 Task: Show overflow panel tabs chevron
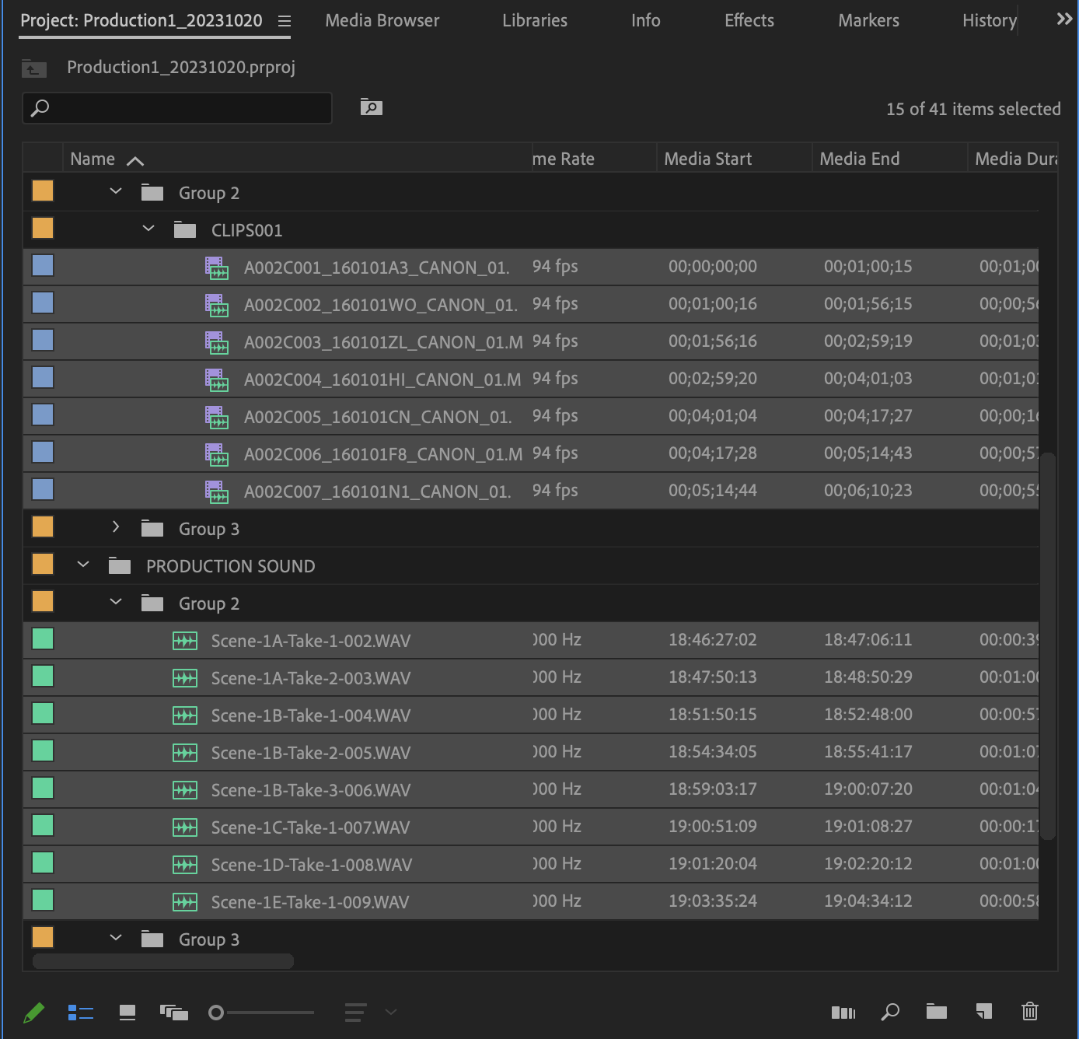pyautogui.click(x=1064, y=19)
